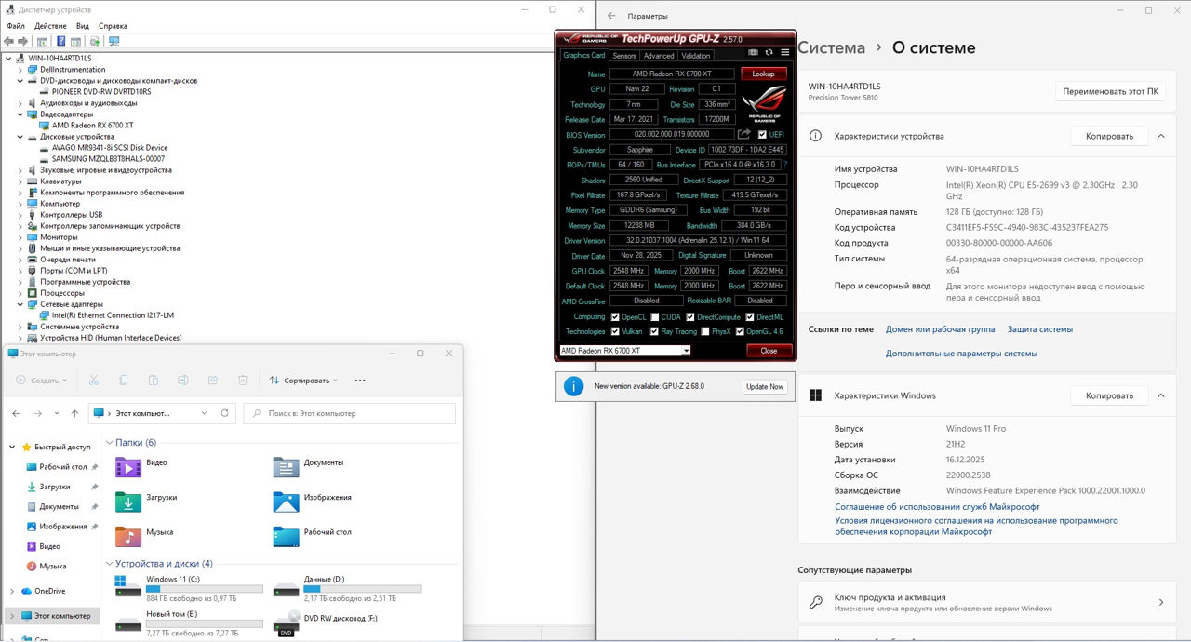Image resolution: width=1191 pixels, height=642 pixels.
Task: Click the BIOS export share icon
Action: [x=744, y=134]
